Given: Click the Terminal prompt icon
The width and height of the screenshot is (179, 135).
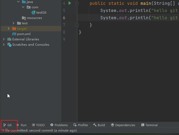Looking at the screenshot, I should tap(143, 125).
